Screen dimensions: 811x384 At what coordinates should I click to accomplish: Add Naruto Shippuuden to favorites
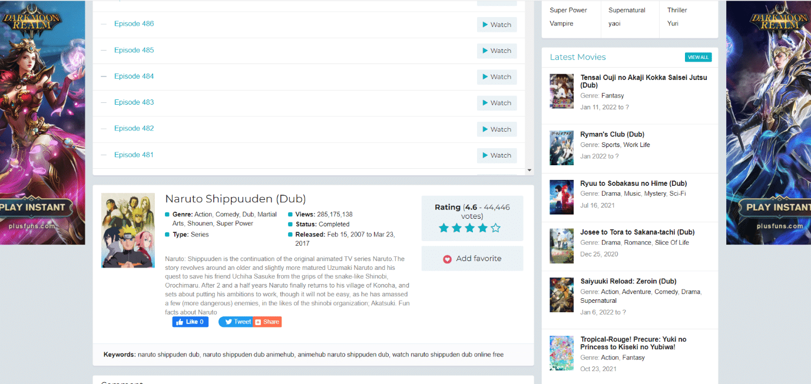pyautogui.click(x=472, y=259)
